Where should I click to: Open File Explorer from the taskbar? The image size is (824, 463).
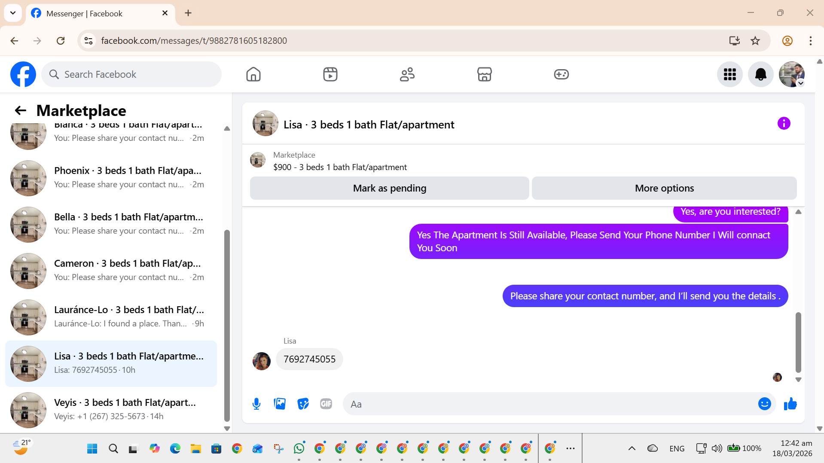(x=196, y=449)
